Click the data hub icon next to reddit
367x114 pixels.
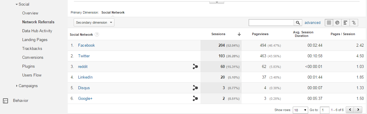(x=195, y=67)
